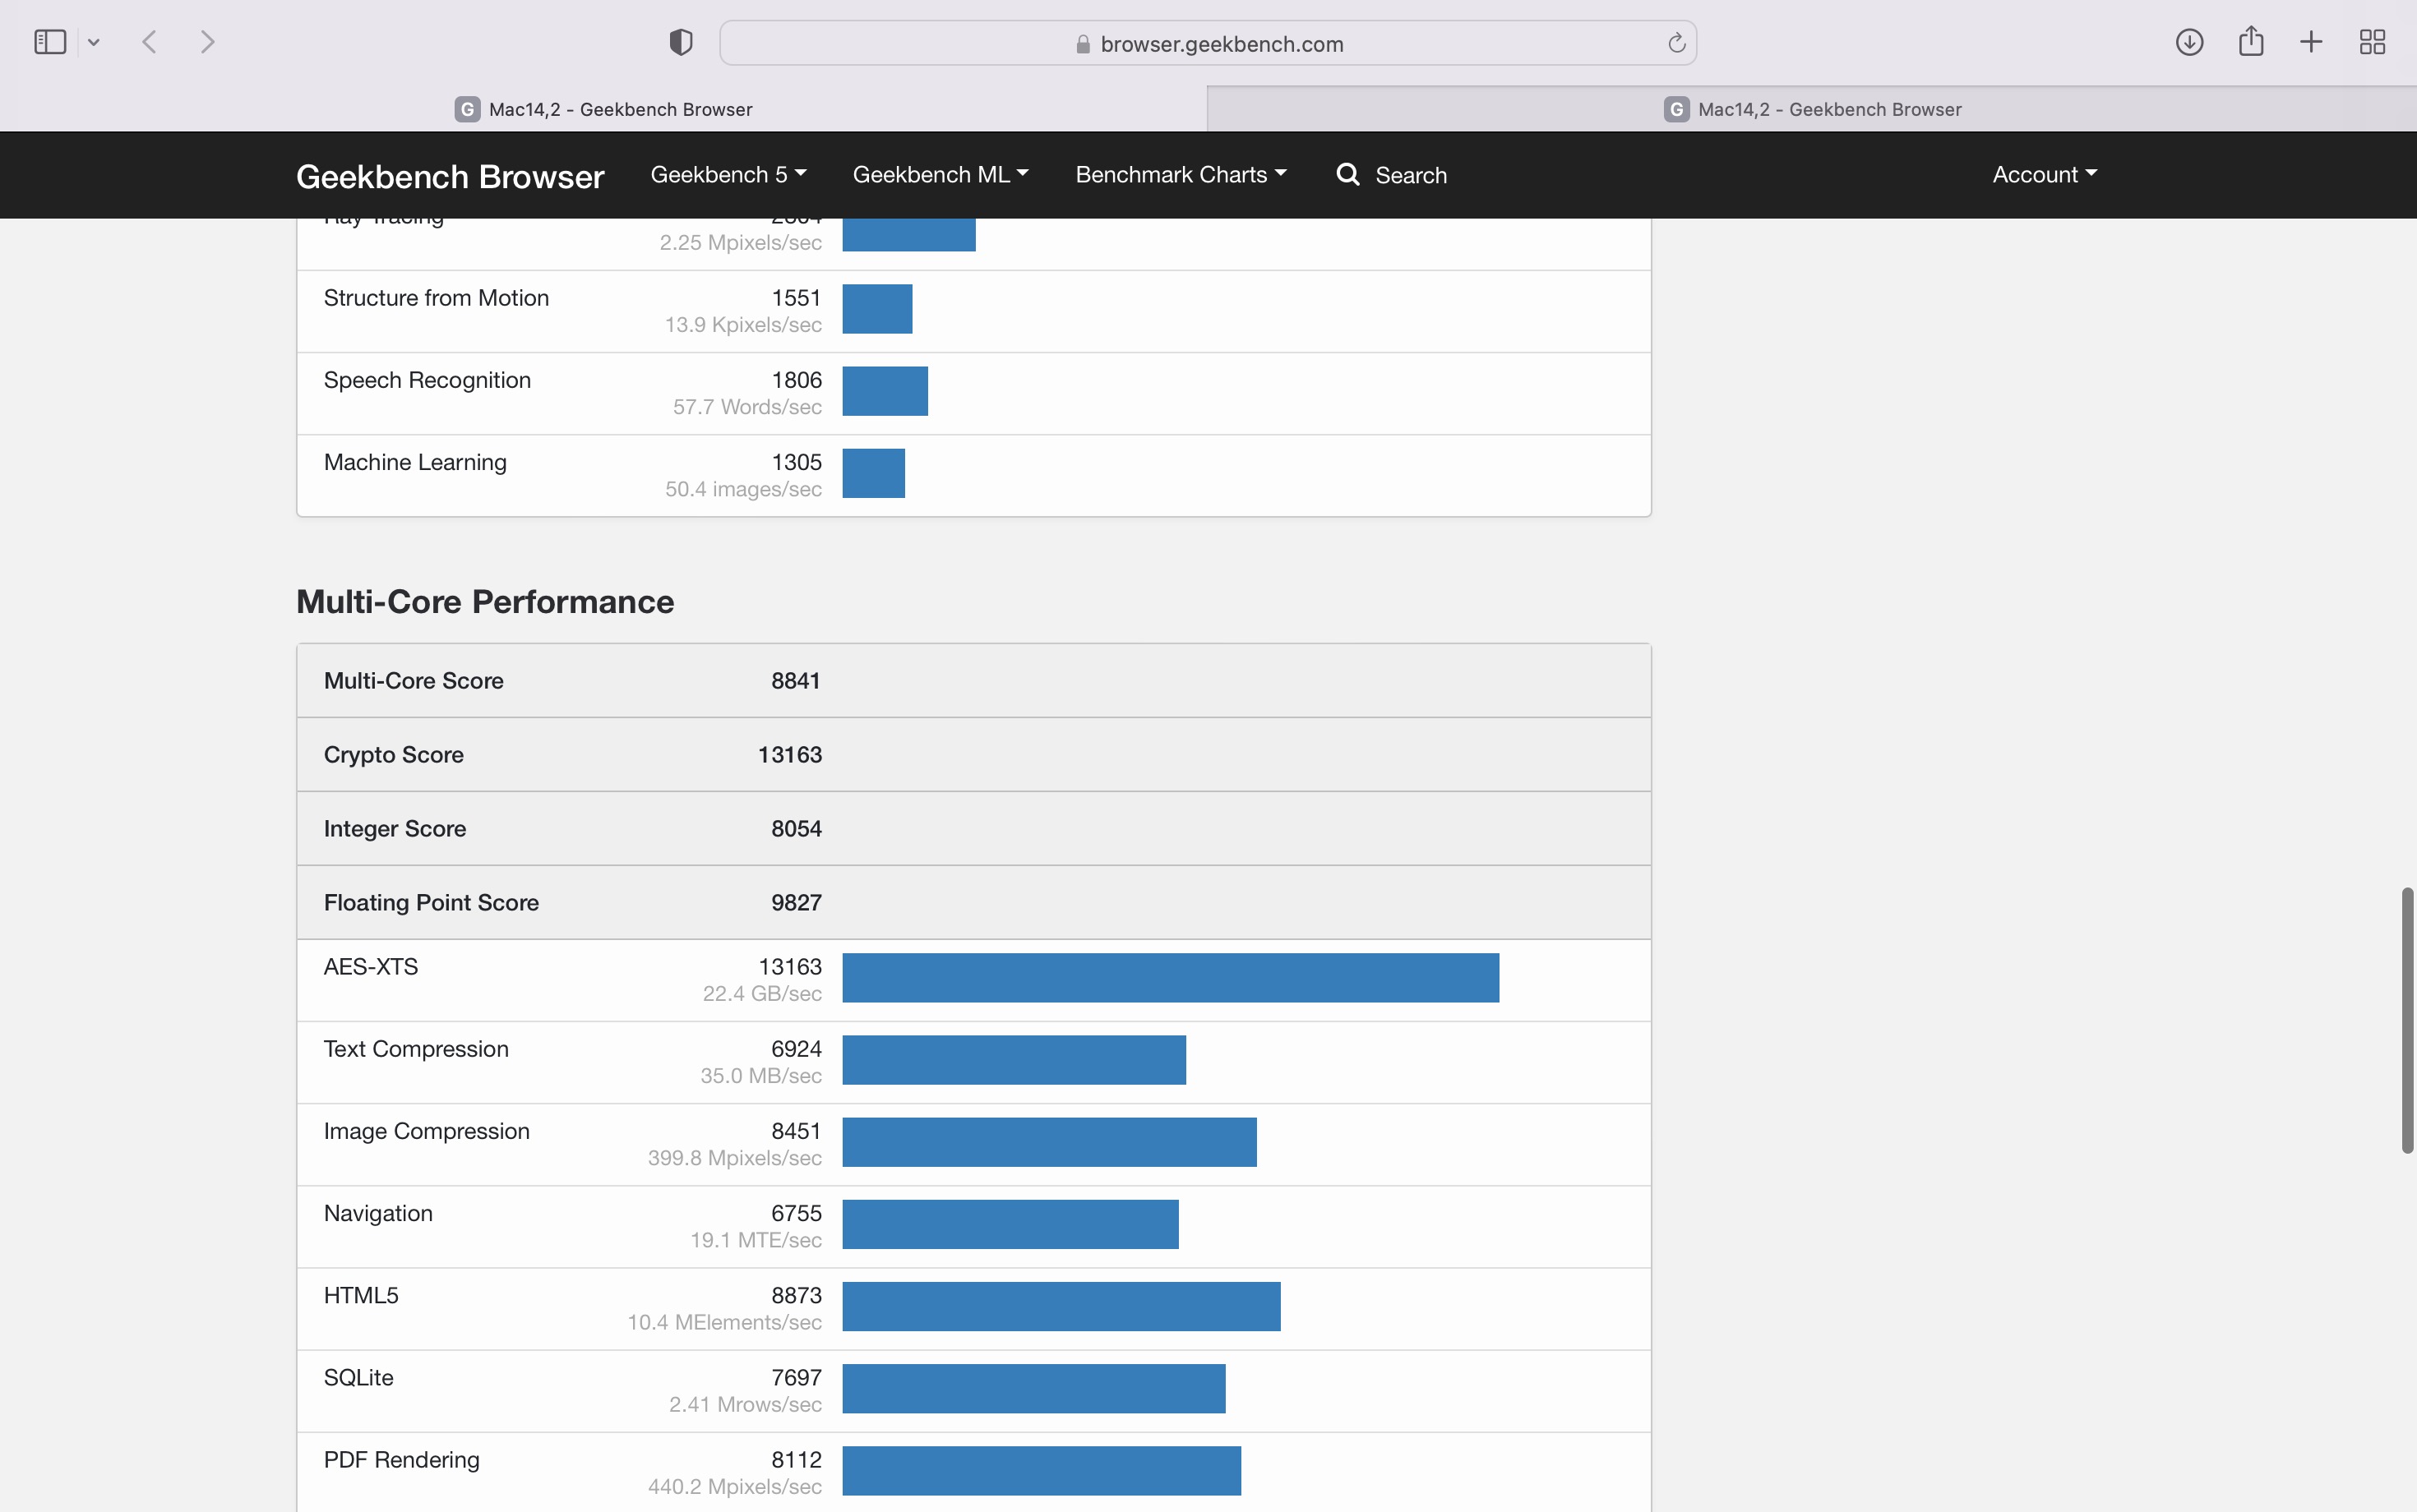This screenshot has width=2417, height=1512.
Task: Select the Floating Point Score value 9827
Action: pyautogui.click(x=797, y=903)
